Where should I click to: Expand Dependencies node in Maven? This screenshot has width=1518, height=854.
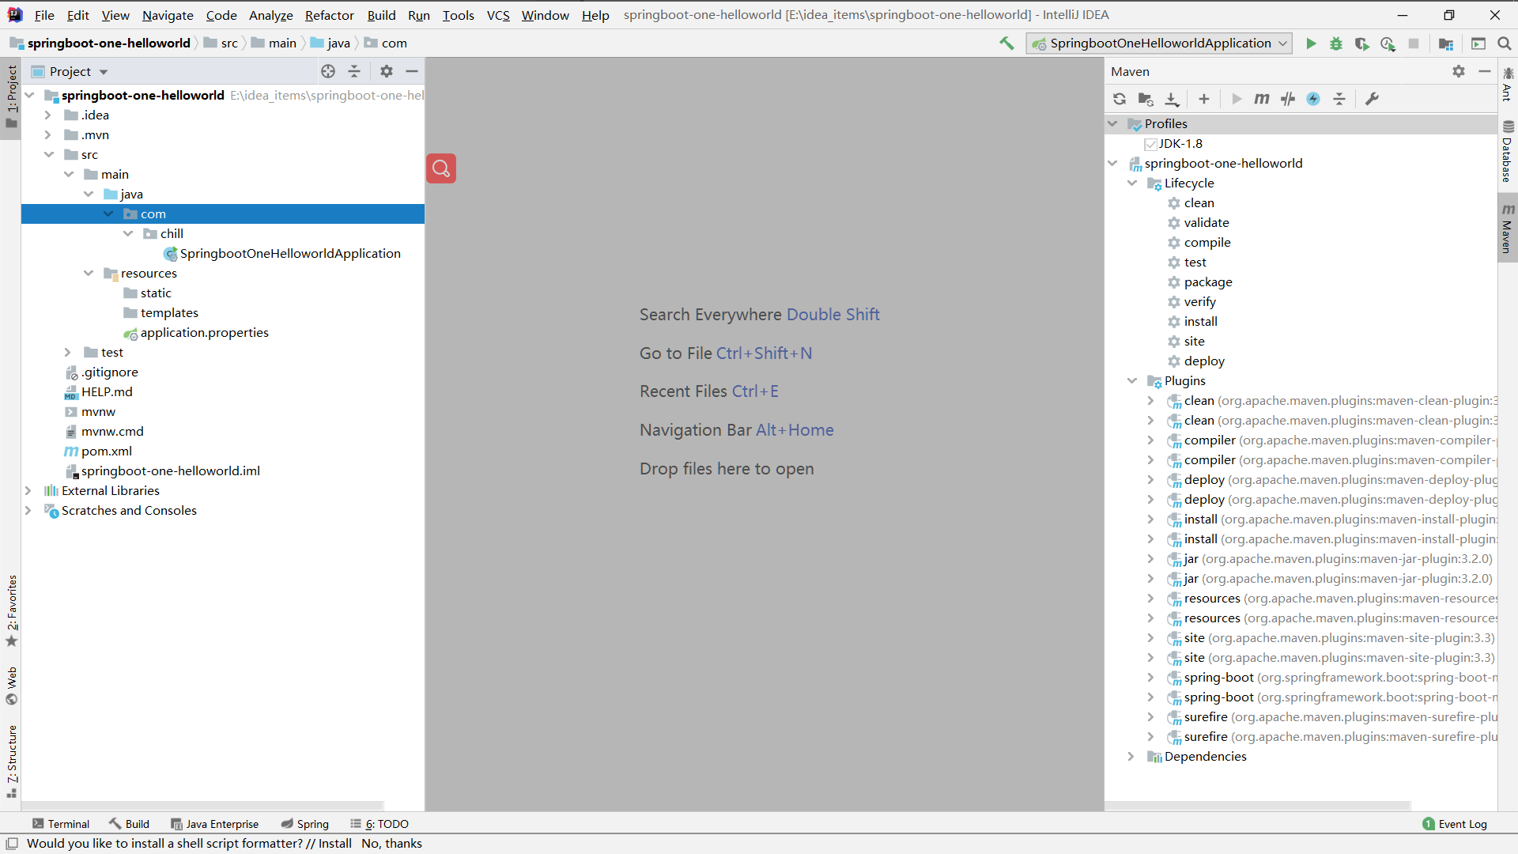pos(1132,756)
